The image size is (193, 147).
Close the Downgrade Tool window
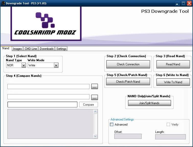click(x=189, y=3)
